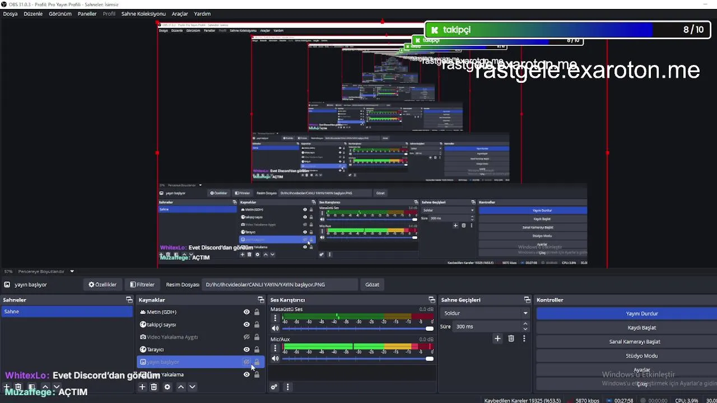Move source up with Kaynaklar arrow

181,387
